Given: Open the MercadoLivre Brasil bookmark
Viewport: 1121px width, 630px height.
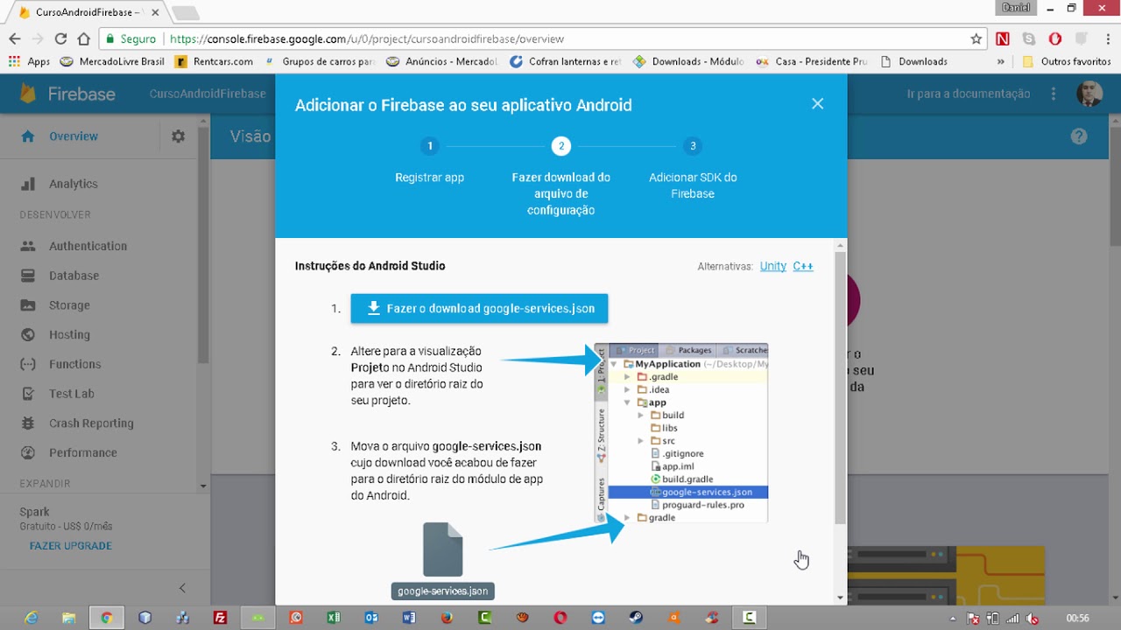Looking at the screenshot, I should click(112, 61).
